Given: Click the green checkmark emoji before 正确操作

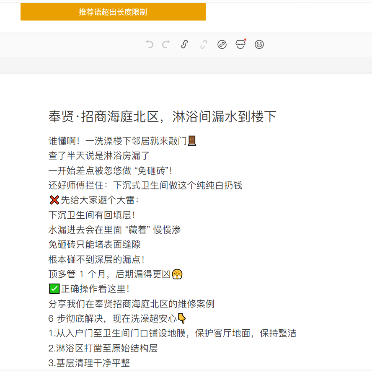Looking at the screenshot, I should click(54, 289).
